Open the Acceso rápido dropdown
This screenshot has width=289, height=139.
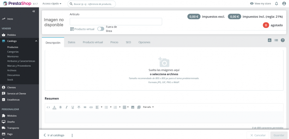pyautogui.click(x=52, y=3)
